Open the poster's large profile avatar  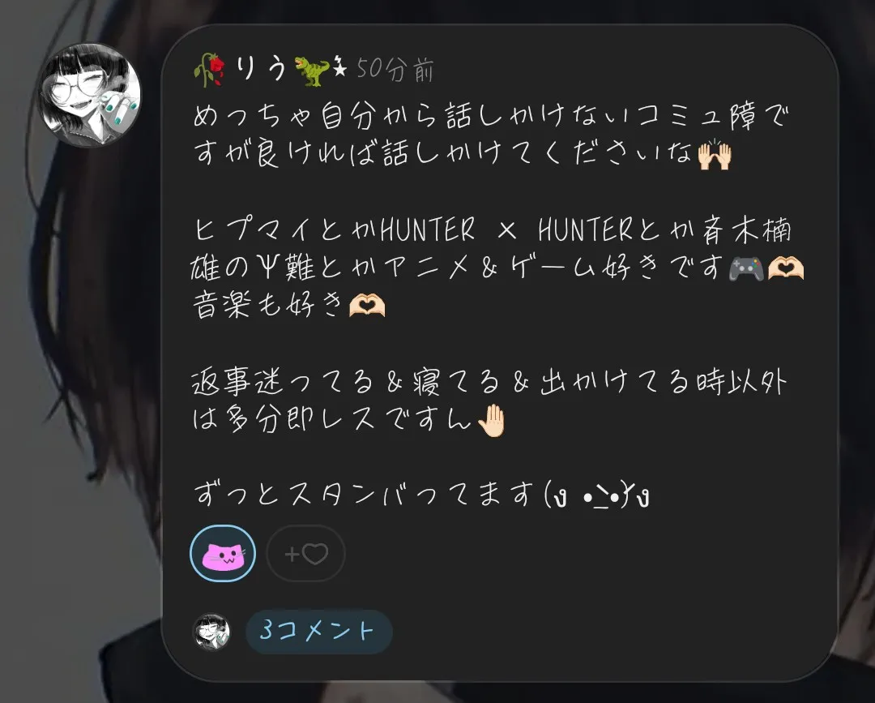[89, 95]
